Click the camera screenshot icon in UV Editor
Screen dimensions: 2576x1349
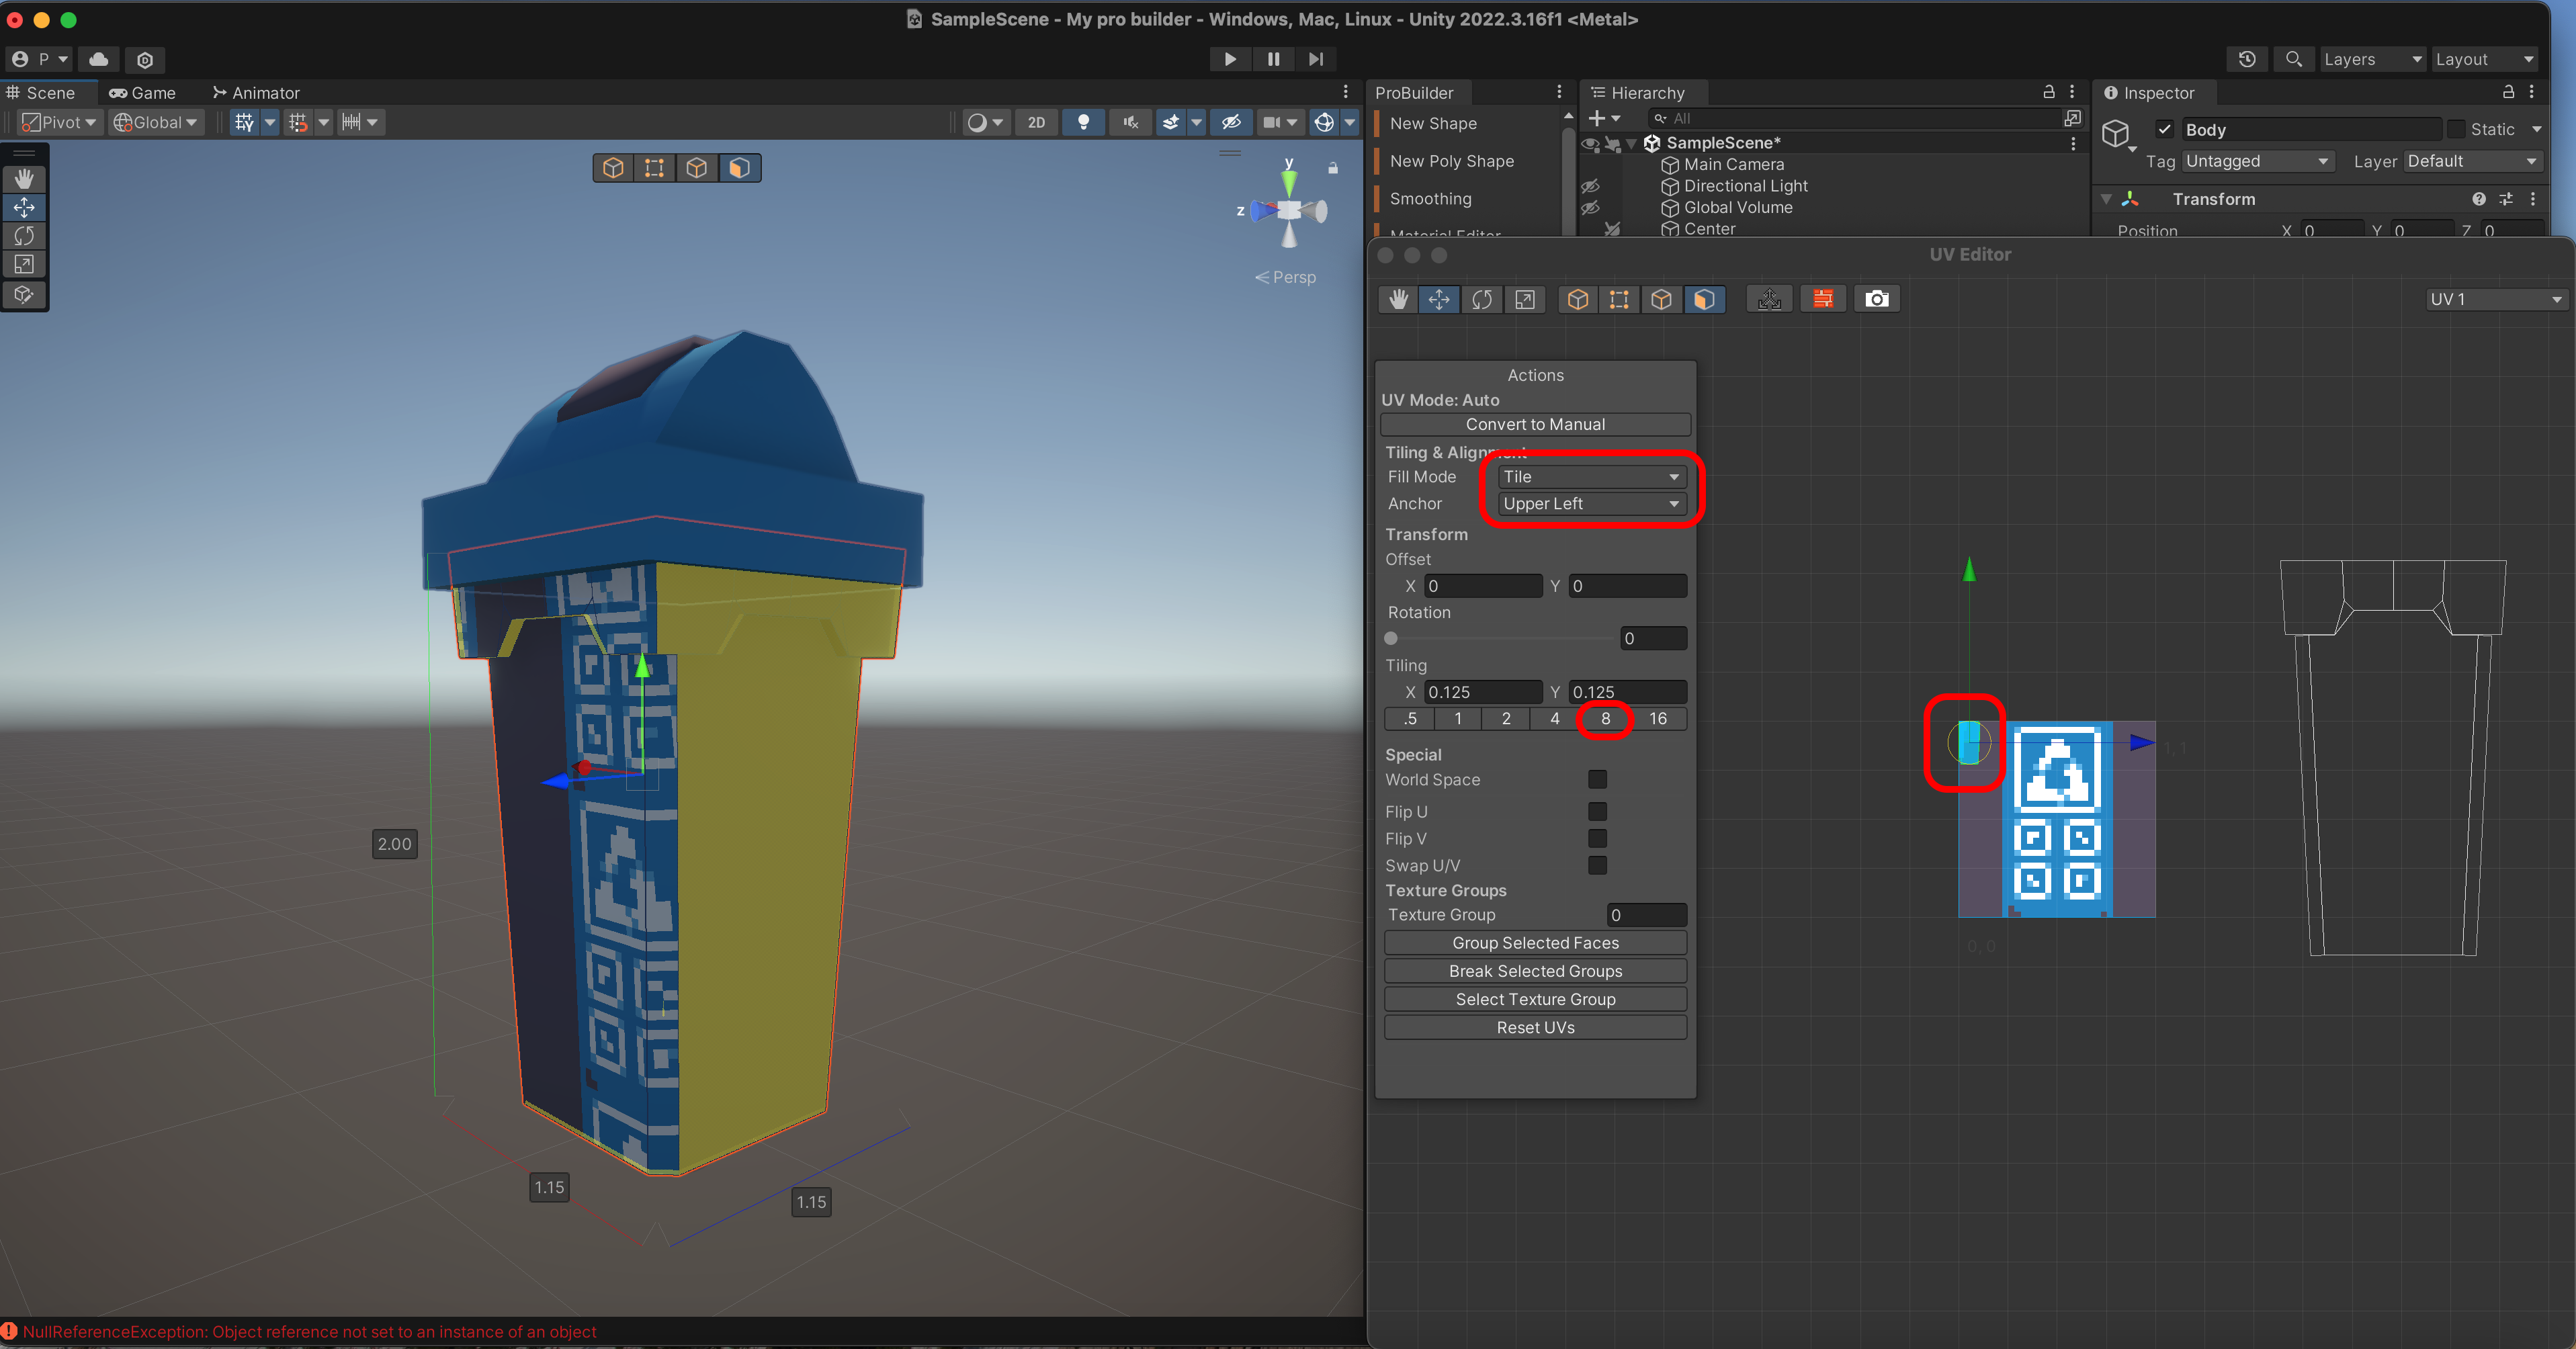1876,299
